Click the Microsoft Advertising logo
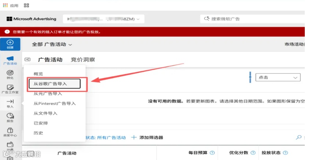Image resolution: width=311 pixels, height=160 pixels. [32, 19]
